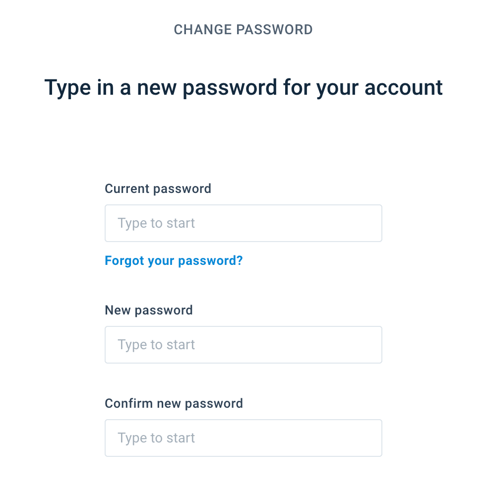Focus the field under the New password label
488x501 pixels.
[243, 345]
